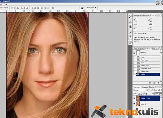Click the Align Right Edges icon

coord(27,8)
